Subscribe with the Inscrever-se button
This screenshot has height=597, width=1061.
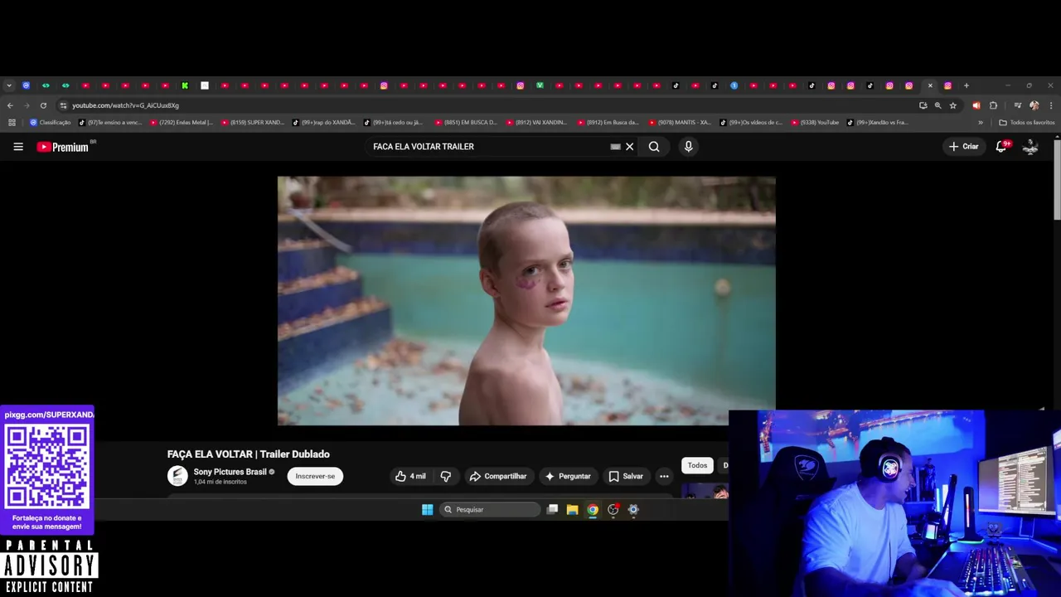point(315,476)
